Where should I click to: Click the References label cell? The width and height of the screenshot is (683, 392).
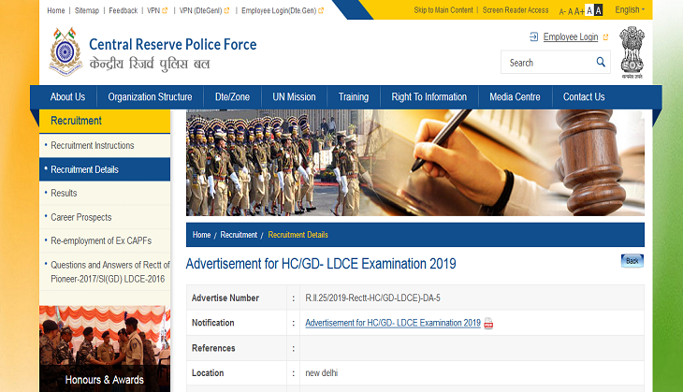[x=237, y=348]
